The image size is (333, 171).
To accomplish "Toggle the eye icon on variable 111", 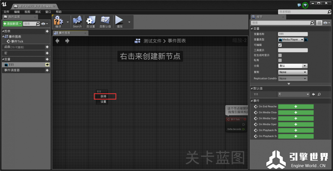I will 47,65.
